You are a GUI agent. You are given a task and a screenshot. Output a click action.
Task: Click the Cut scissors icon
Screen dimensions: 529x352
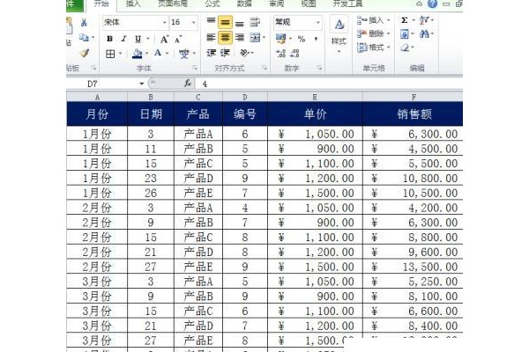[84, 23]
